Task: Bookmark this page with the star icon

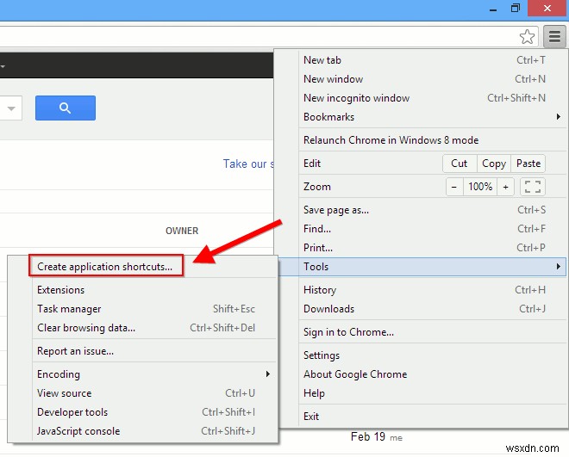Action: 527,36
